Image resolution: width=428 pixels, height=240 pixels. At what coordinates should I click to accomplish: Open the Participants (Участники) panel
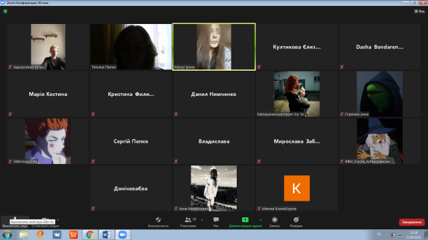(188, 222)
